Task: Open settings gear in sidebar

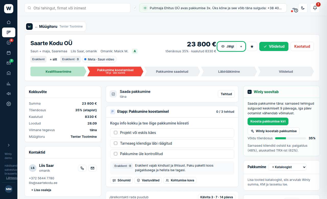Action: pos(9,104)
